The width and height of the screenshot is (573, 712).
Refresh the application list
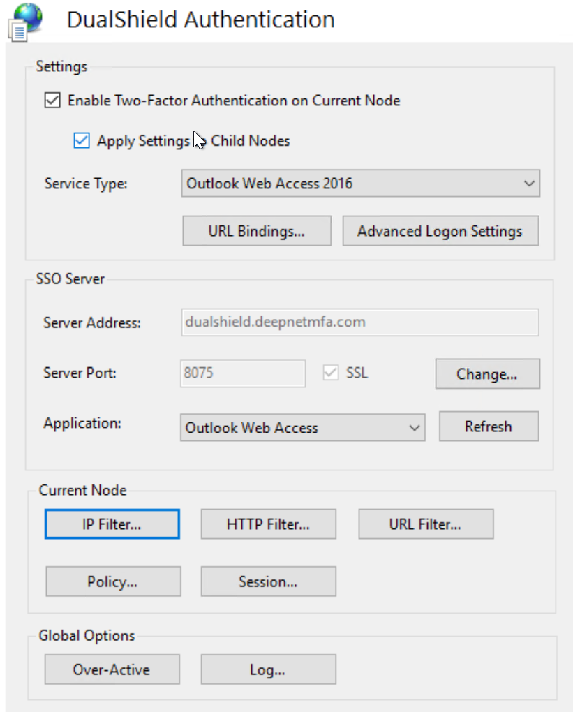pos(488,427)
